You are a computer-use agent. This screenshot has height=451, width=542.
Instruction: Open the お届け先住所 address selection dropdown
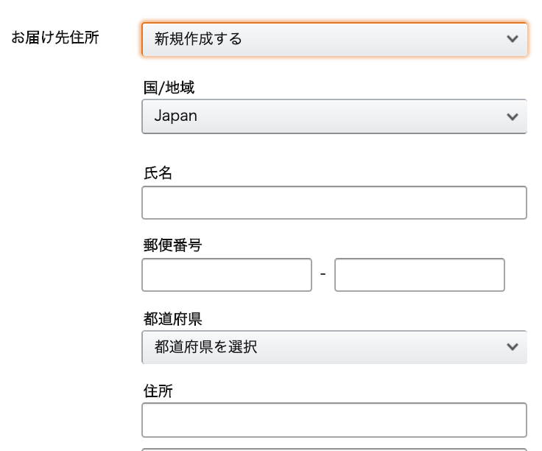coord(334,39)
